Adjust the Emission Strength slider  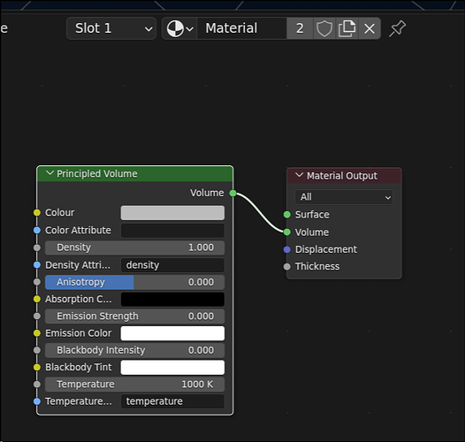134,316
